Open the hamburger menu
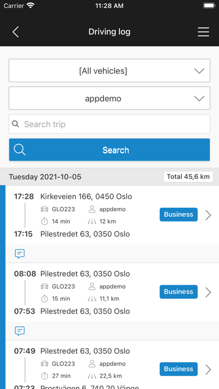 pyautogui.click(x=203, y=32)
